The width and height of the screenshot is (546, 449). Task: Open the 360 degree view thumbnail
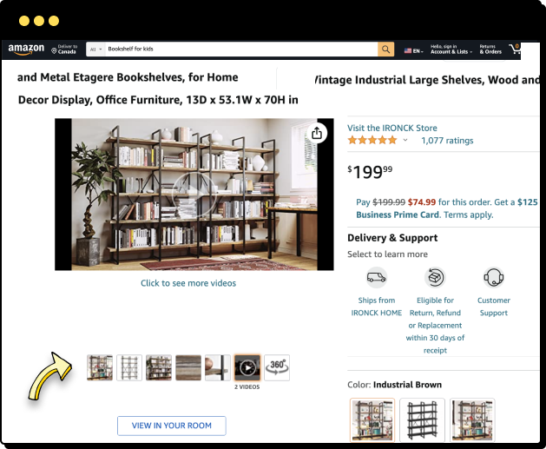(x=277, y=367)
